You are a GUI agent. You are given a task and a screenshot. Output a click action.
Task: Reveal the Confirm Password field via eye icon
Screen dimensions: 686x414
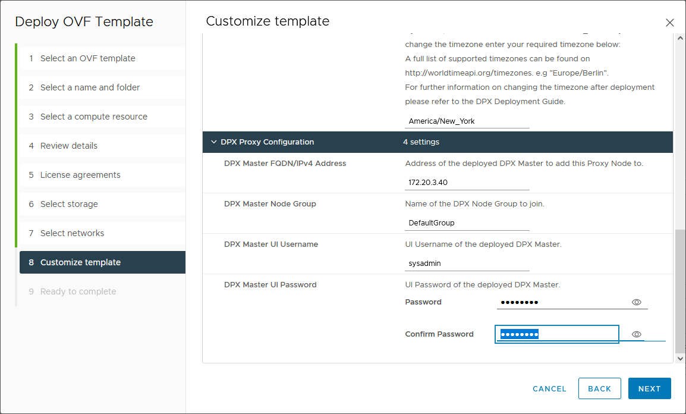[x=636, y=334]
